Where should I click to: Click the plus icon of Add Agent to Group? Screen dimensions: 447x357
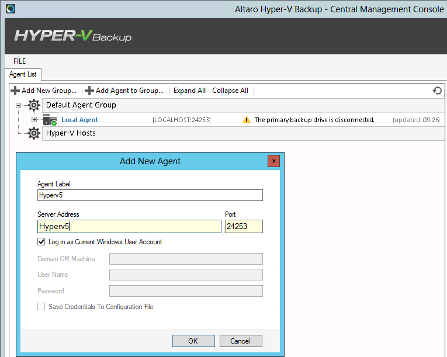pyautogui.click(x=89, y=91)
